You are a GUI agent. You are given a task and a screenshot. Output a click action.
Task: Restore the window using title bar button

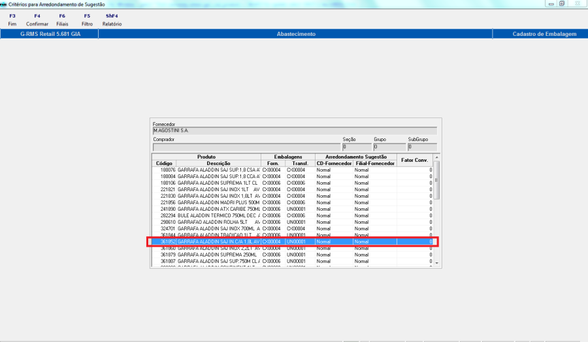tap(562, 4)
